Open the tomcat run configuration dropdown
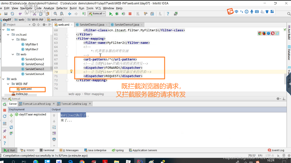Image resolution: width=291 pixels, height=163 pixels. [x=97, y=14]
